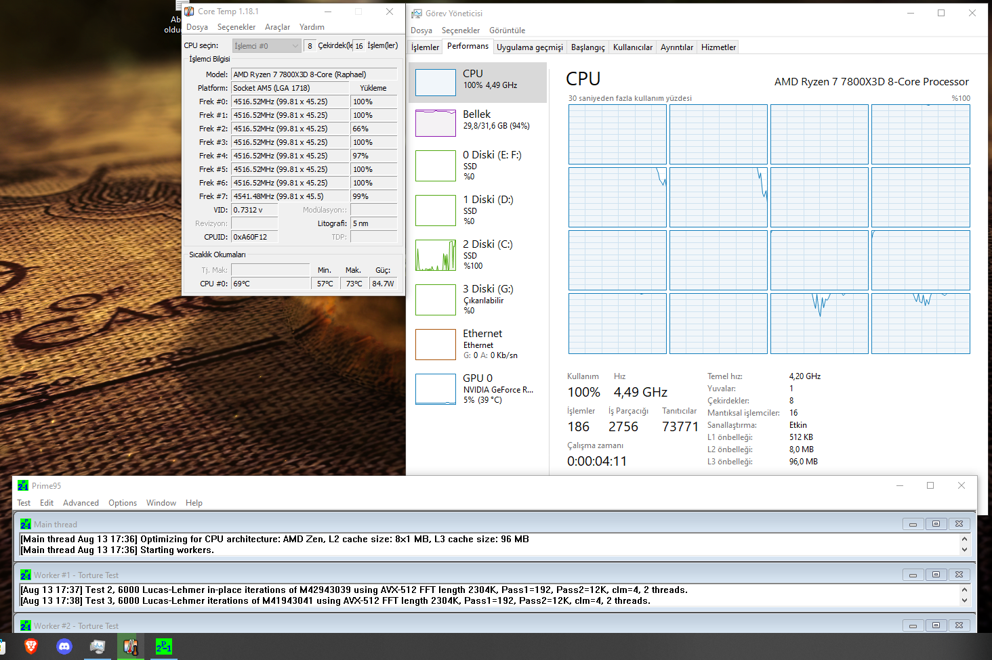This screenshot has height=660, width=992.
Task: Close the Worker #1 Torture Test window
Action: (959, 575)
